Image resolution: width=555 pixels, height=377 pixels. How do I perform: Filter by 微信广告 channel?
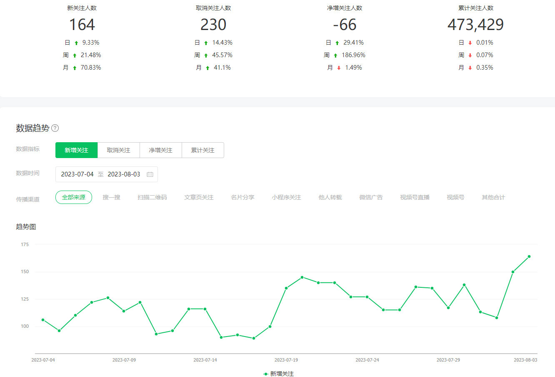click(x=371, y=197)
